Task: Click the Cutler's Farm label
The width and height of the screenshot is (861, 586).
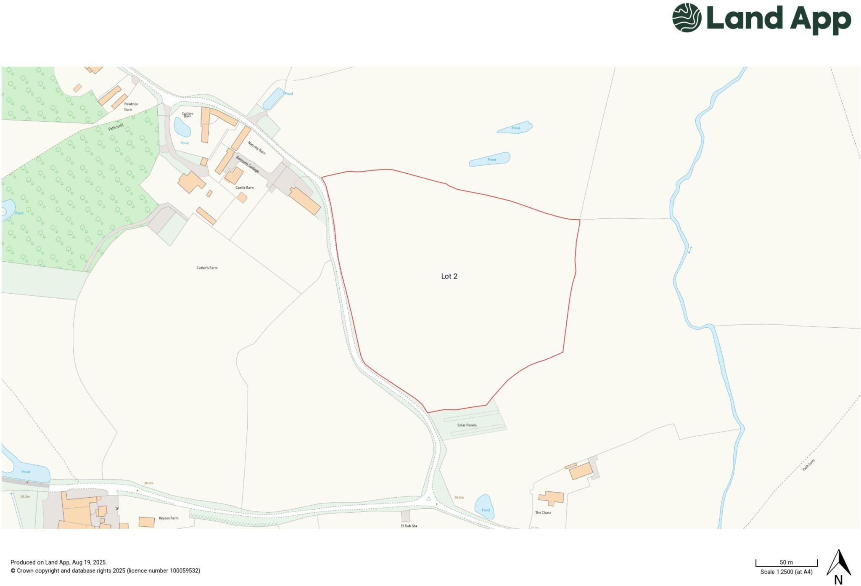Action: [x=207, y=268]
